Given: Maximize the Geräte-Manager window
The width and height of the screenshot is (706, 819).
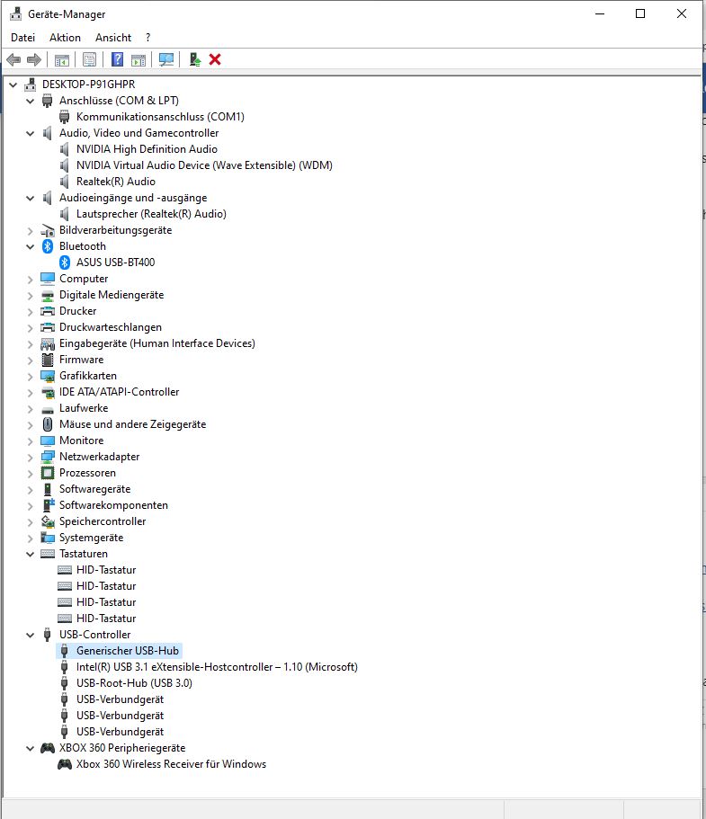Looking at the screenshot, I should tap(640, 13).
